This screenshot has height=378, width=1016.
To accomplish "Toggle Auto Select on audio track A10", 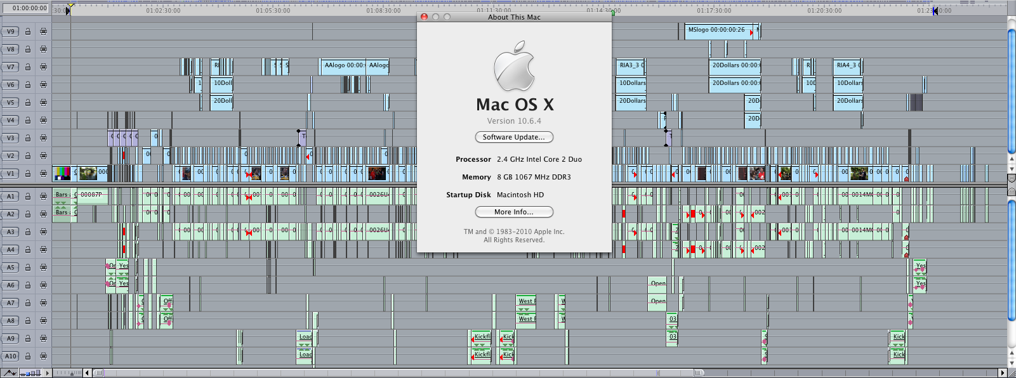I will coord(43,356).
